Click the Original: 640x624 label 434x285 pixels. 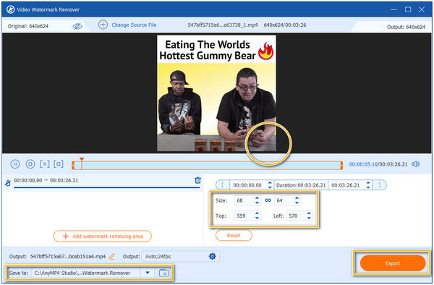pos(28,26)
